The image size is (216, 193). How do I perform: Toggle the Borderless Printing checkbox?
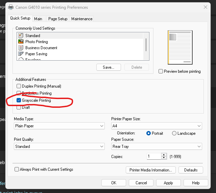point(19,93)
